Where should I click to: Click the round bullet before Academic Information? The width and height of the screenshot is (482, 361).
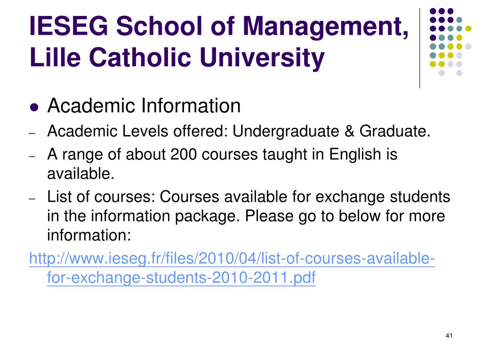[34, 108]
